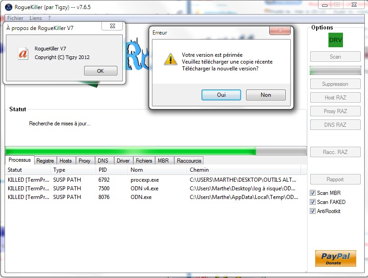Open the ? help menu
The width and height of the screenshot is (368, 278).
(49, 18)
